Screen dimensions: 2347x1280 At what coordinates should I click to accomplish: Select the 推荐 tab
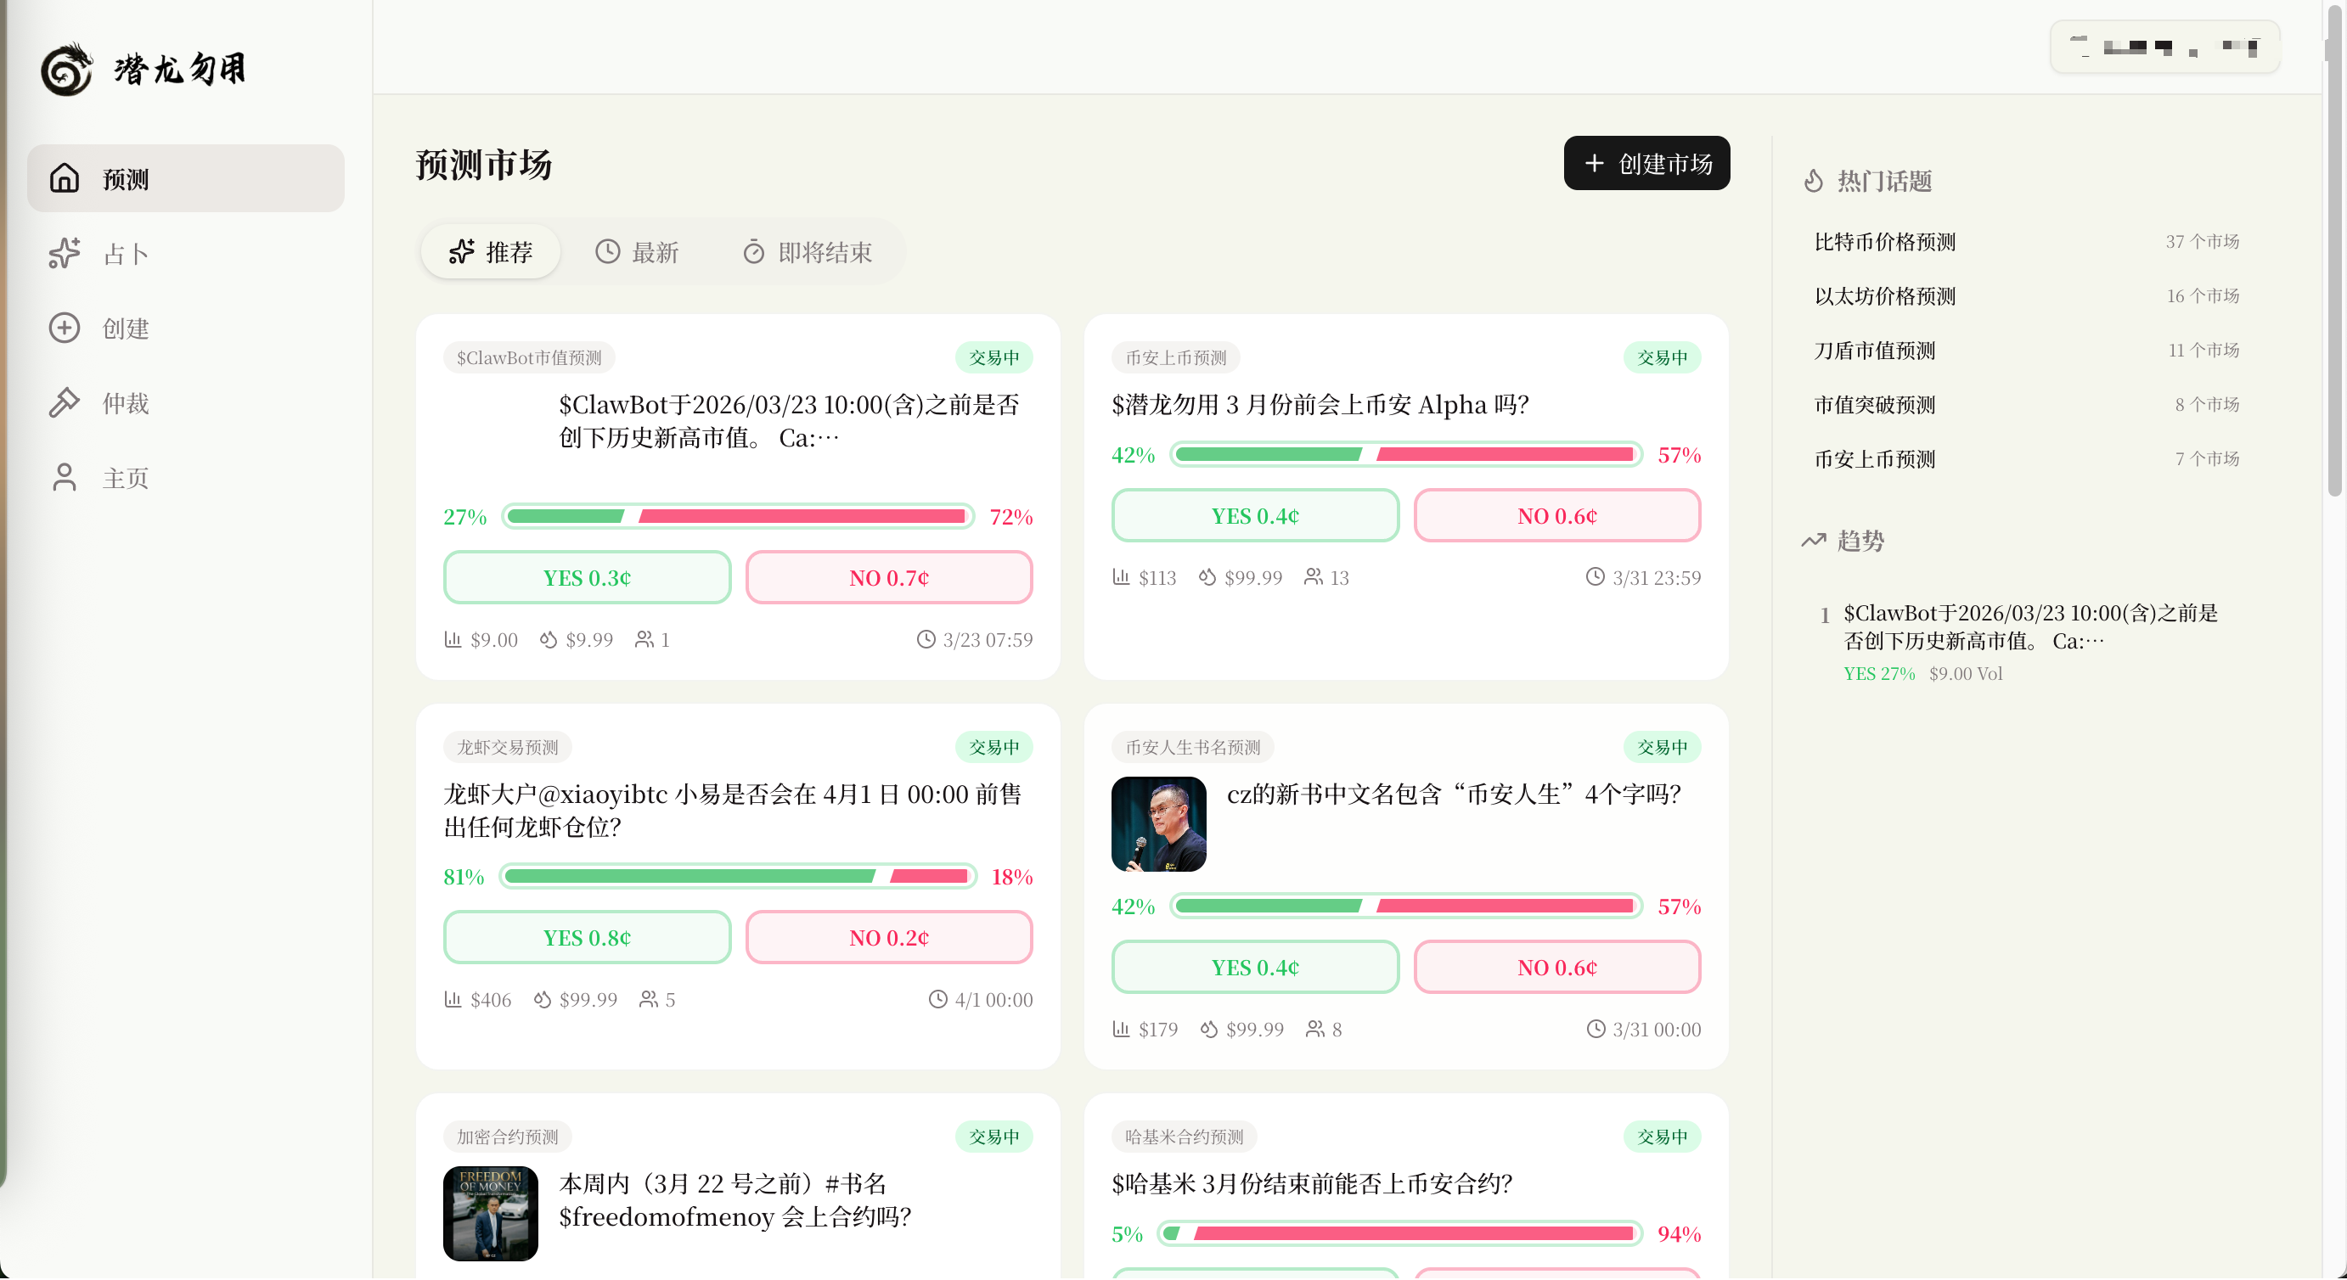491,251
